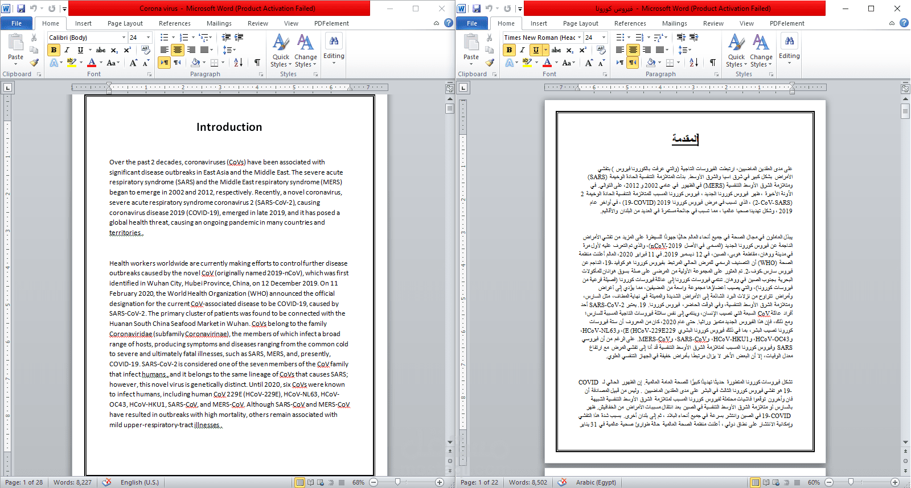This screenshot has width=911, height=488.
Task: Toggle Italic in the left Word window
Action: (x=67, y=50)
